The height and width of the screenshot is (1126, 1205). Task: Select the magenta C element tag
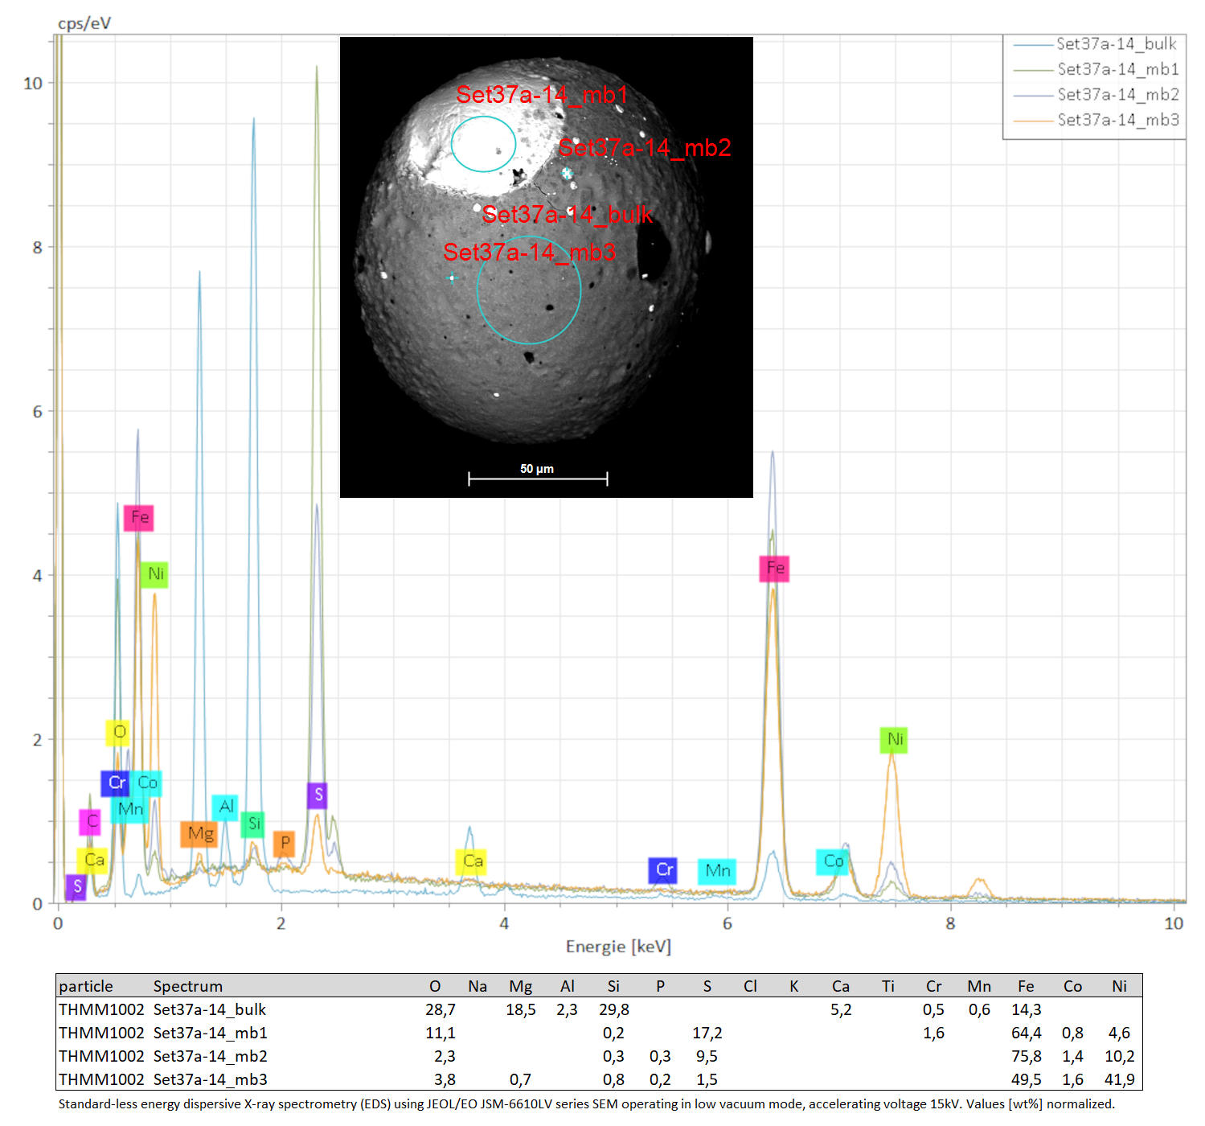coord(90,822)
